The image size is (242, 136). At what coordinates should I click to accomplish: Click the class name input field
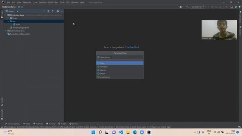tap(120, 57)
